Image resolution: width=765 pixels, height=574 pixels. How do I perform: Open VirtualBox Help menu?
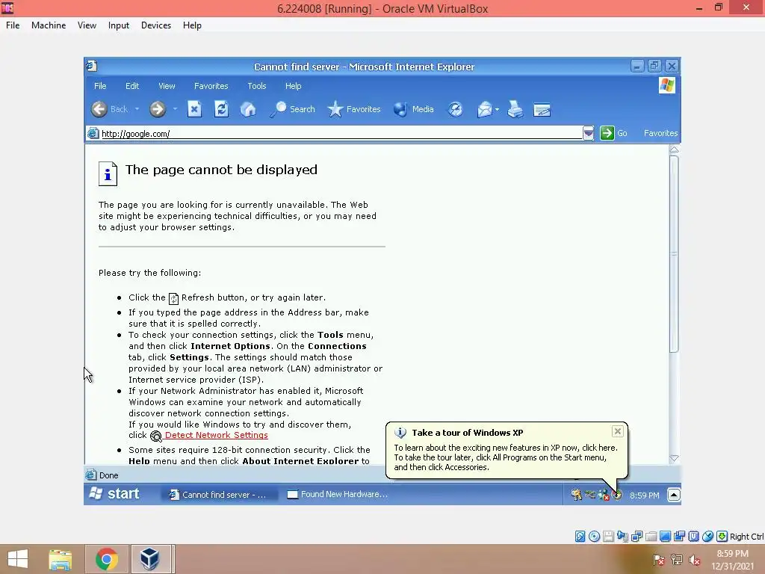192,25
